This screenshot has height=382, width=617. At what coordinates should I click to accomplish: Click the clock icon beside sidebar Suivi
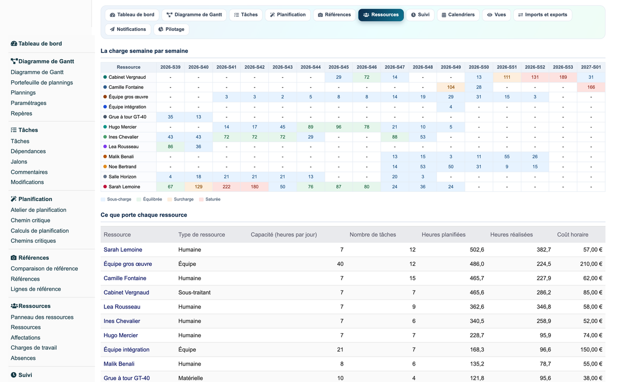(14, 375)
